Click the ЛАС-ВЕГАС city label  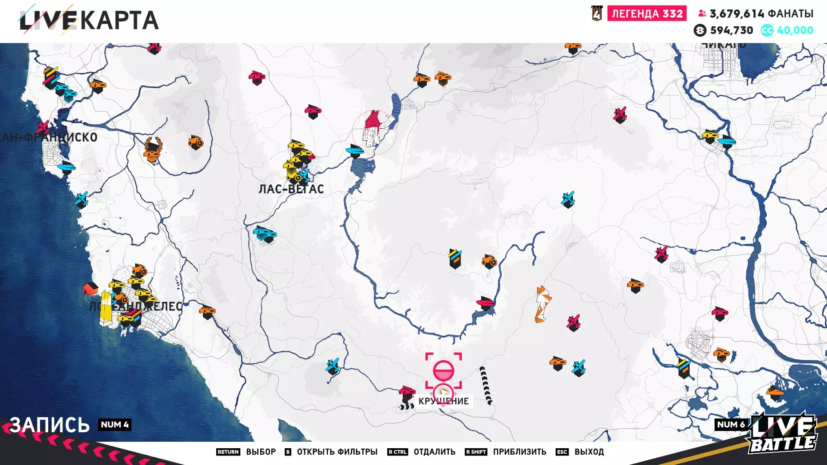pos(291,189)
